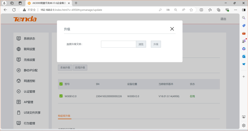Open sidebar shopping tag icon
This screenshot has height=131, width=248.
[x=244, y=25]
